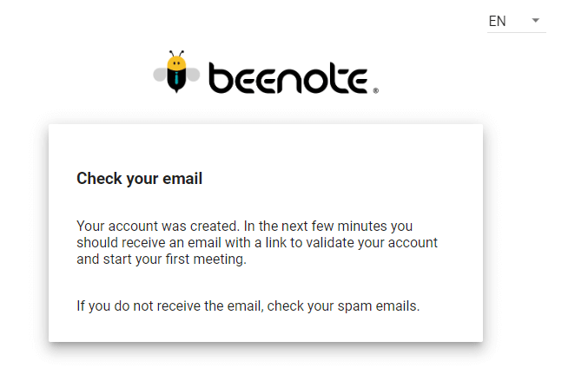Click the beenote wordmark logo text

click(288, 77)
